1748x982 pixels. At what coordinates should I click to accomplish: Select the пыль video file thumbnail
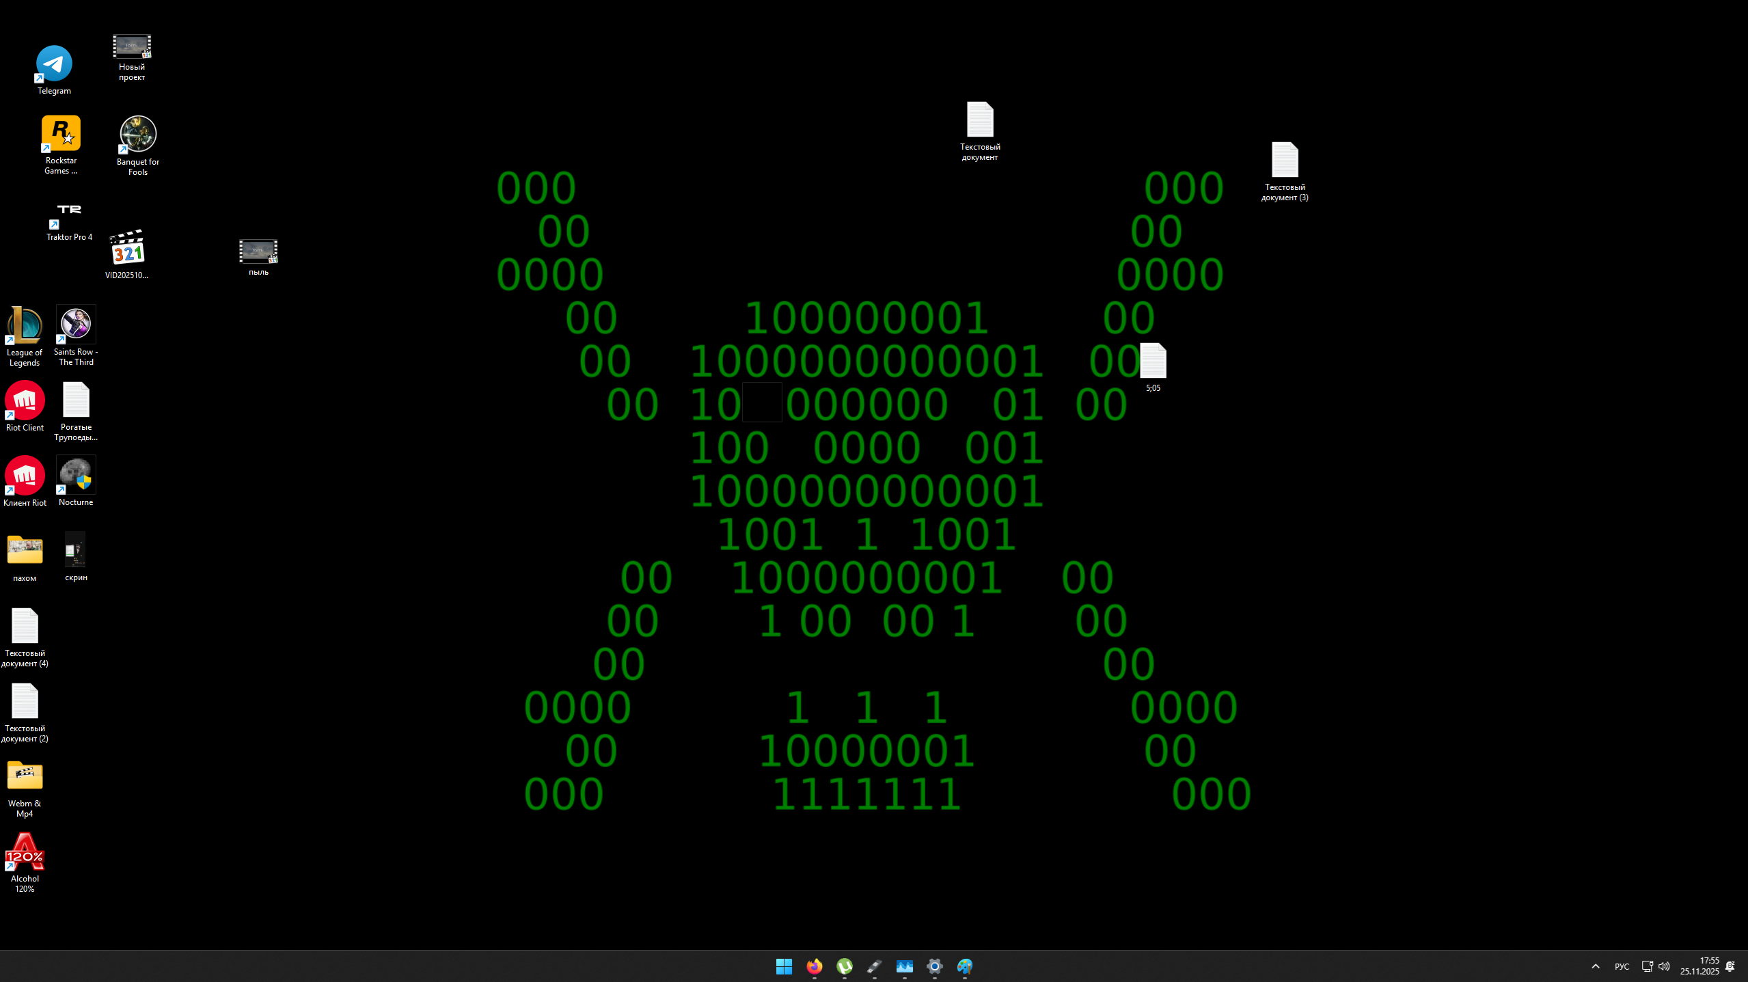258,251
